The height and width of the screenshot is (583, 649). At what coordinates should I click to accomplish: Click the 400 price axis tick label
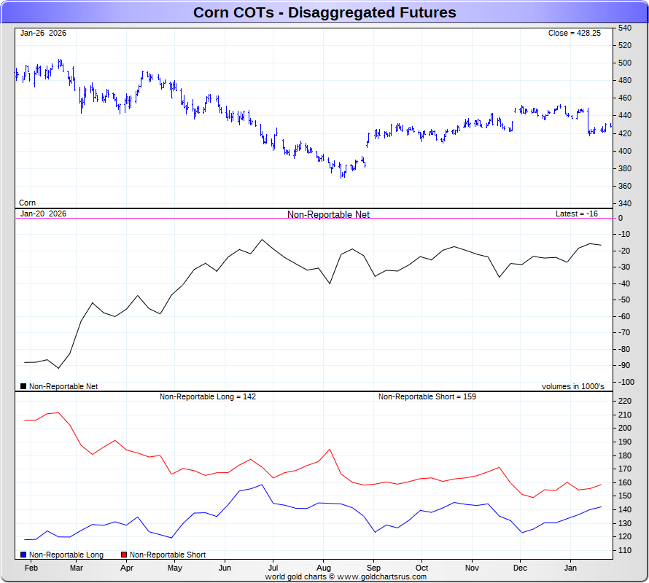click(x=625, y=151)
